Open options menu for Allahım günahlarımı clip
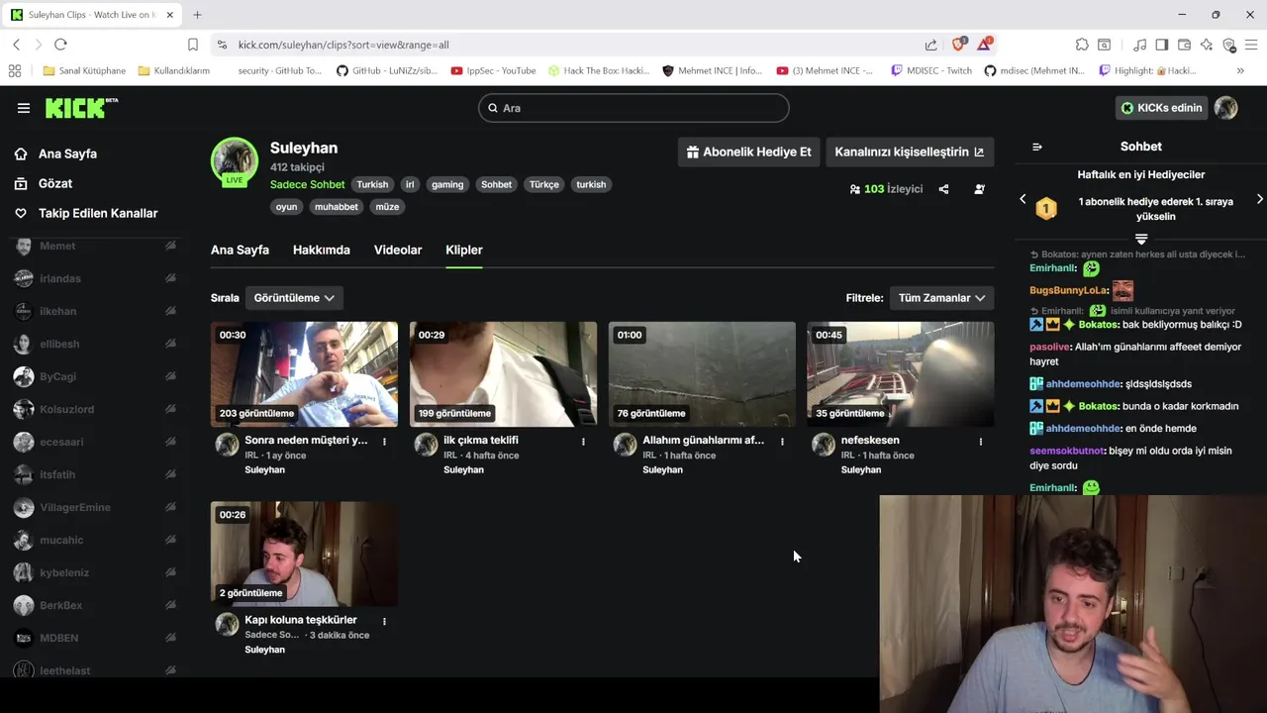Image resolution: width=1267 pixels, height=713 pixels. point(782,442)
